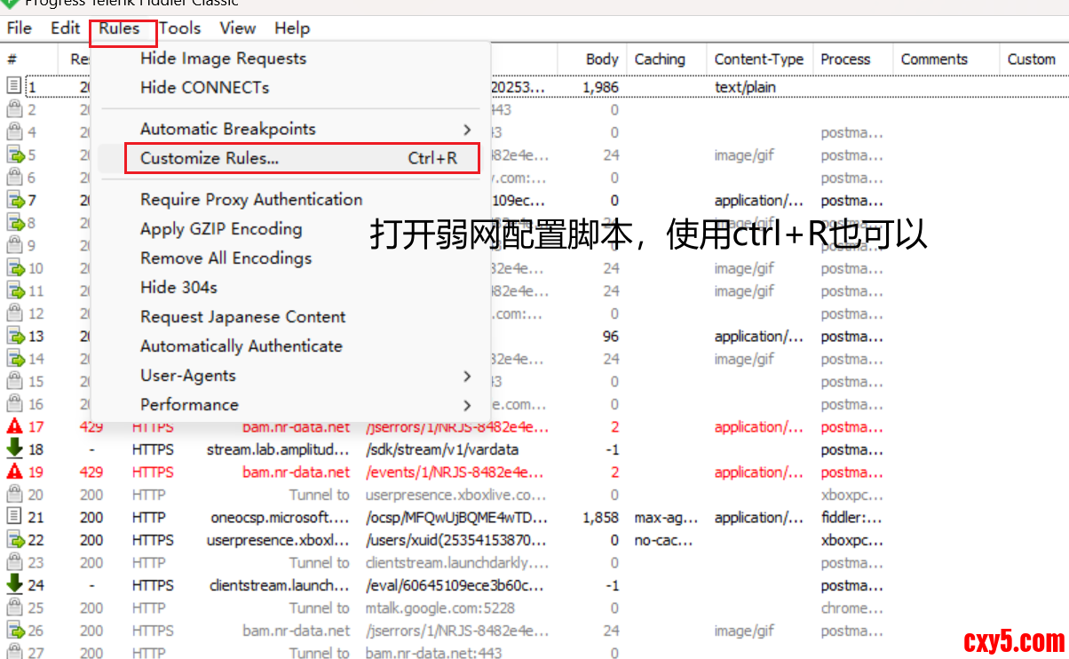Select session 25 lock icon
This screenshot has width=1069, height=659.
[x=14, y=607]
